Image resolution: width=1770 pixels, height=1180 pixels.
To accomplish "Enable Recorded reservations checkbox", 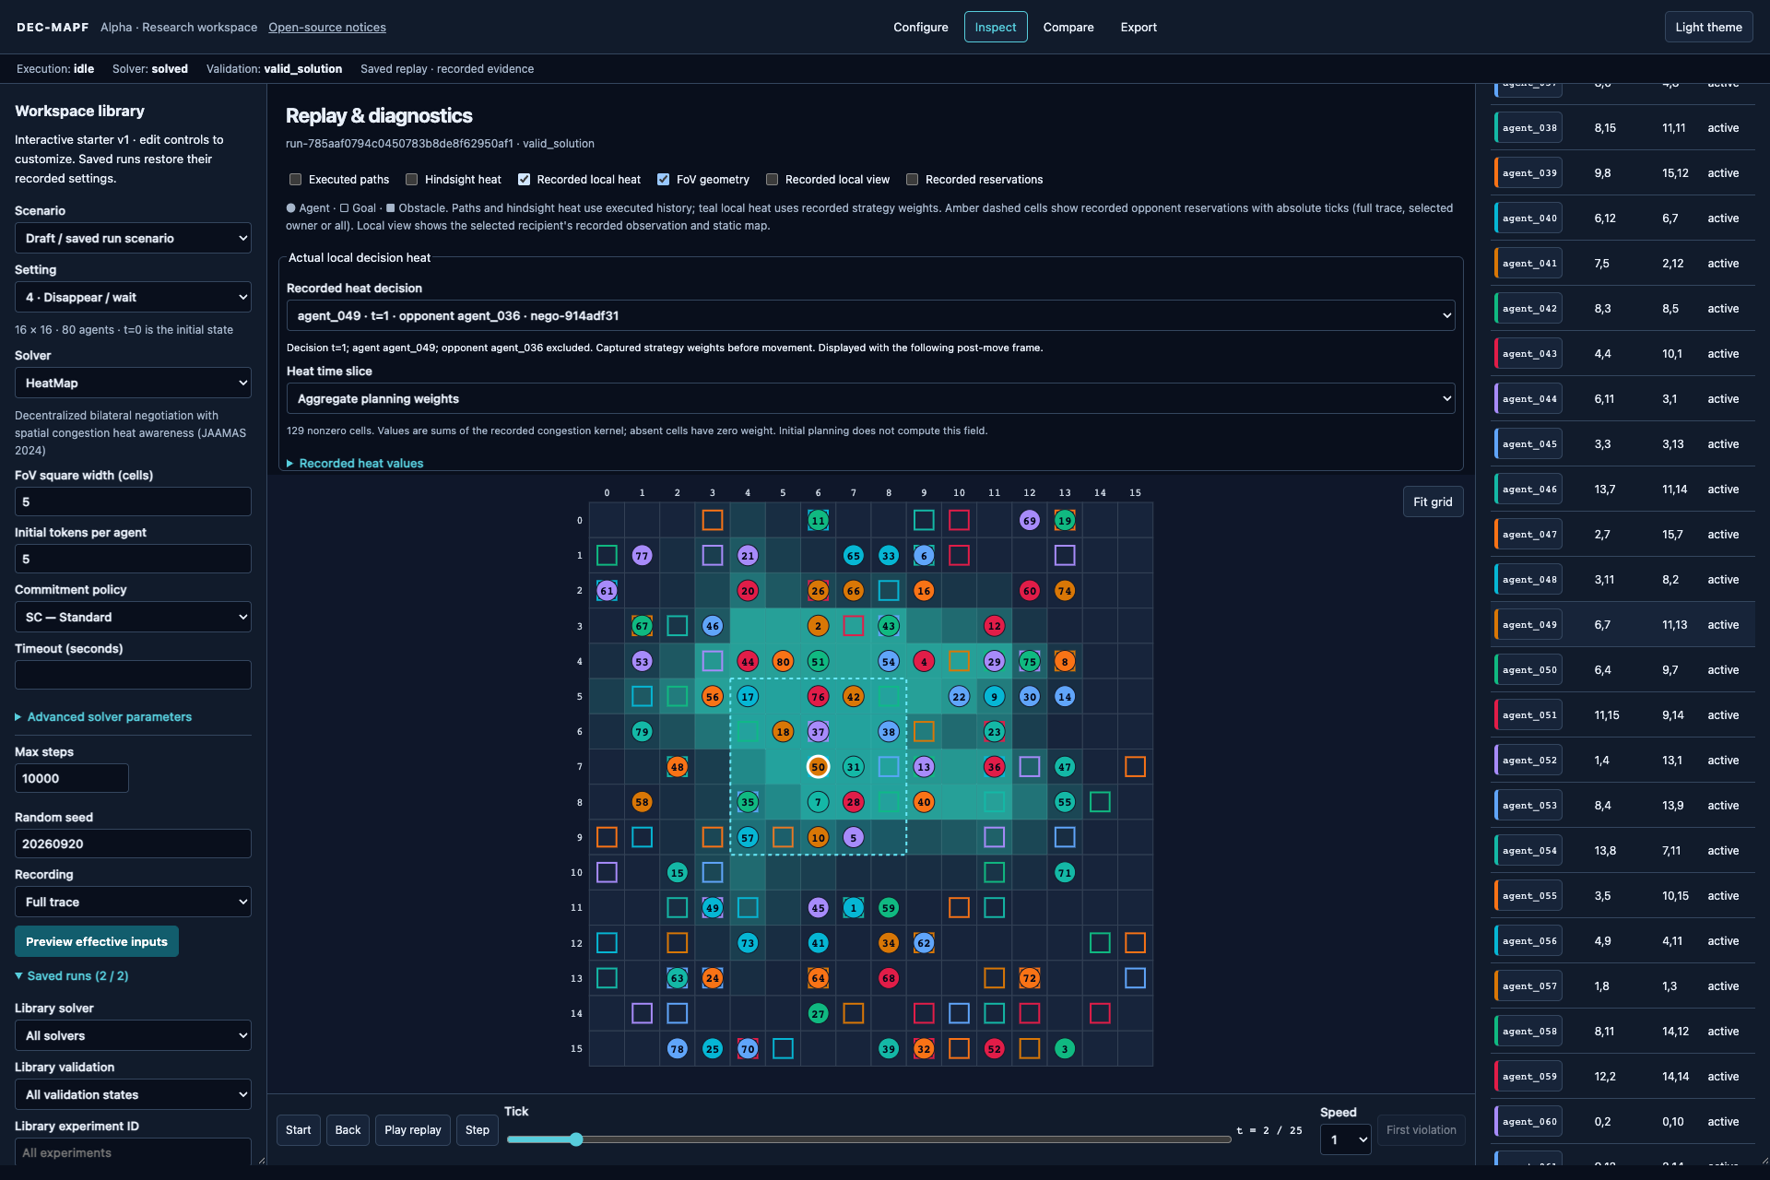I will click(912, 180).
